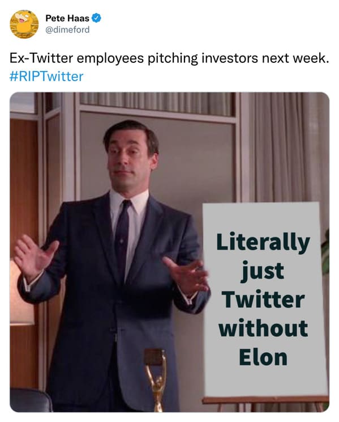Click the word 'Literally' on the sign

(263, 242)
